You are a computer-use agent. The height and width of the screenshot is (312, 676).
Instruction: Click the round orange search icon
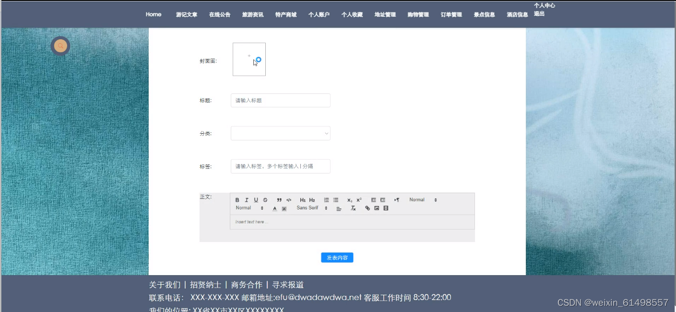60,46
